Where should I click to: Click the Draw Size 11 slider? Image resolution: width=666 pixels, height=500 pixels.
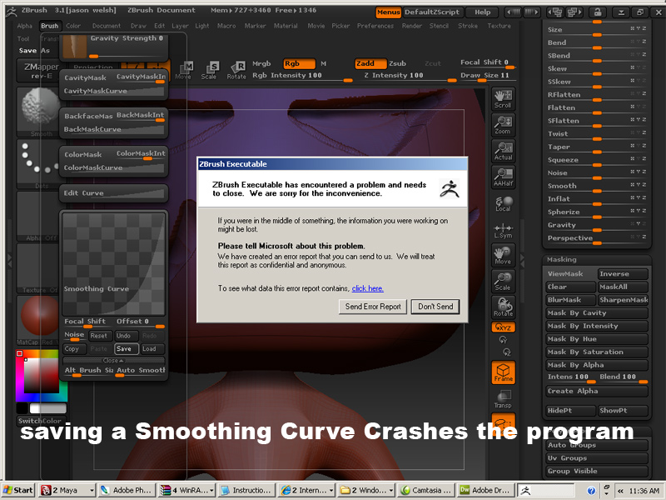[488, 76]
